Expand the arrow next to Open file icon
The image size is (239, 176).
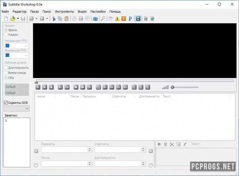point(18,19)
